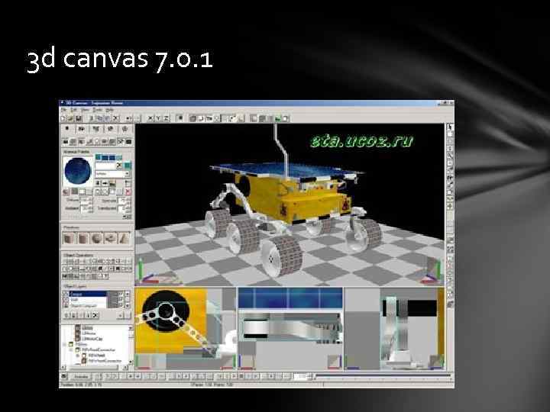Open the Edit menu
Screen dimensions: 550x412
click(x=73, y=110)
